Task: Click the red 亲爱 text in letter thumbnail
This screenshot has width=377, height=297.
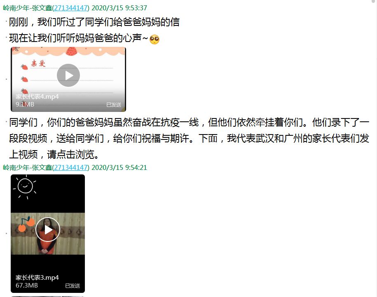Action: click(x=38, y=63)
